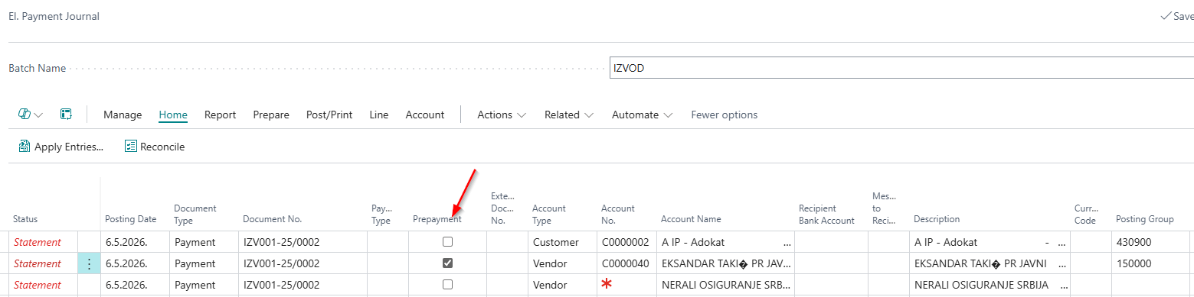
Task: Expand the Actions dropdown menu
Action: [x=502, y=115]
